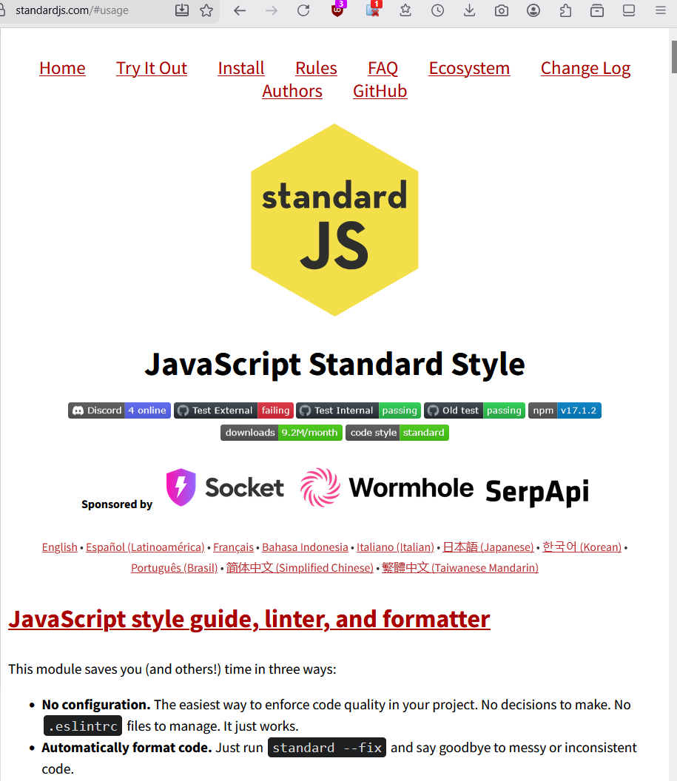The height and width of the screenshot is (781, 677).
Task: Take a screenshot using the camera icon
Action: (502, 11)
